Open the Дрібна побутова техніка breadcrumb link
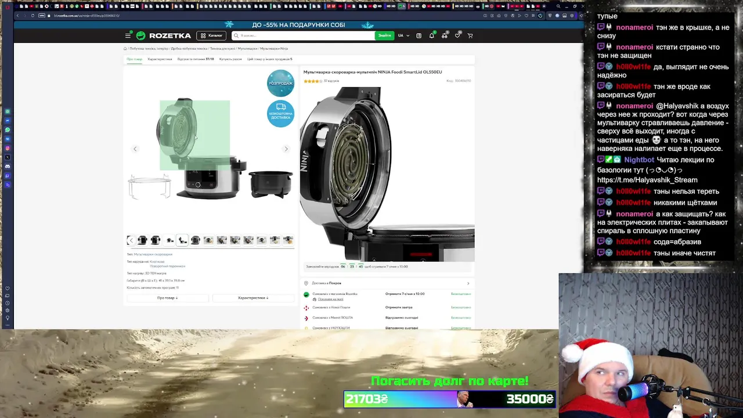Image resolution: width=743 pixels, height=418 pixels. tap(190, 49)
